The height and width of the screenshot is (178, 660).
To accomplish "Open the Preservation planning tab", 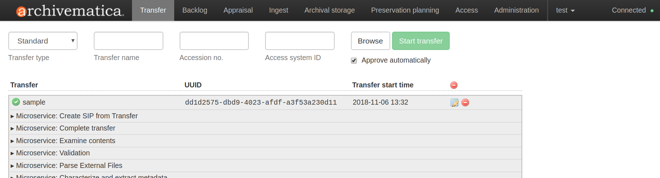I will pos(405,10).
